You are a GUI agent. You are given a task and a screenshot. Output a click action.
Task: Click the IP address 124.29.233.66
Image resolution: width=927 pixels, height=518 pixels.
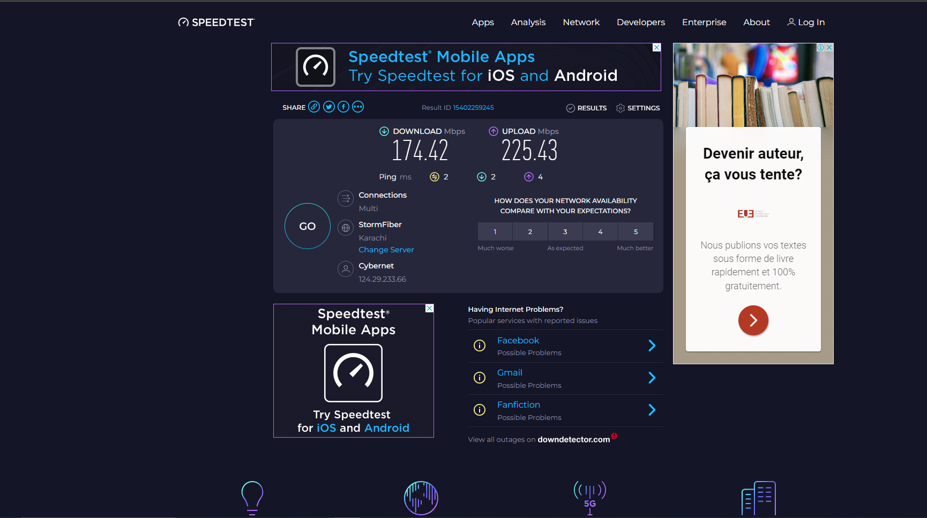pyautogui.click(x=382, y=279)
